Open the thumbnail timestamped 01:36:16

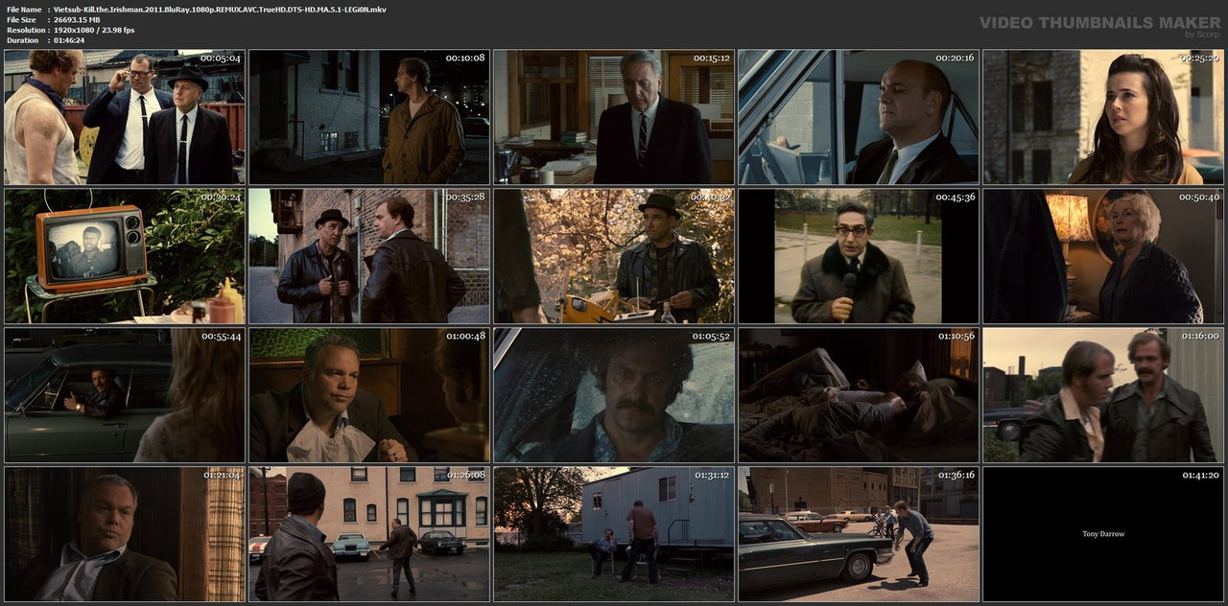859,534
